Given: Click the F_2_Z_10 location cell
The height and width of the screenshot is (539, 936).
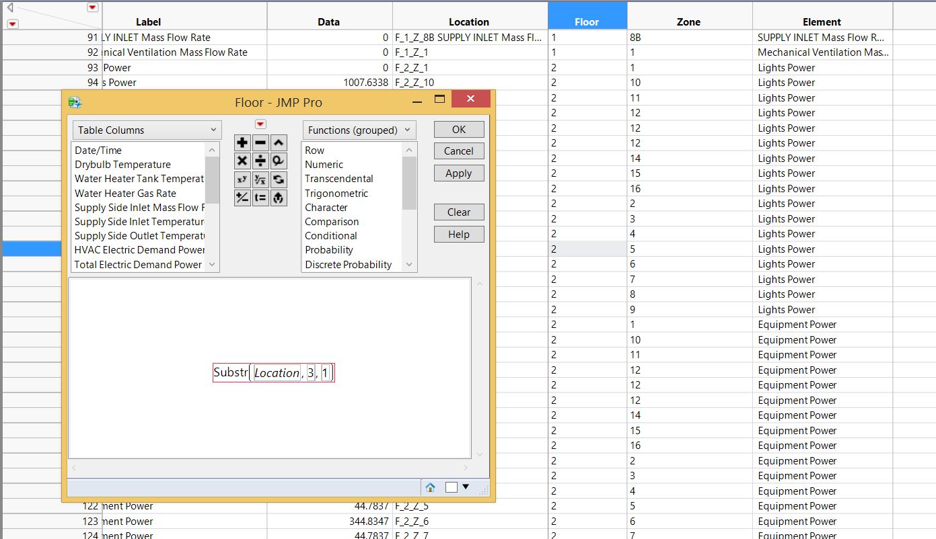Looking at the screenshot, I should point(469,83).
